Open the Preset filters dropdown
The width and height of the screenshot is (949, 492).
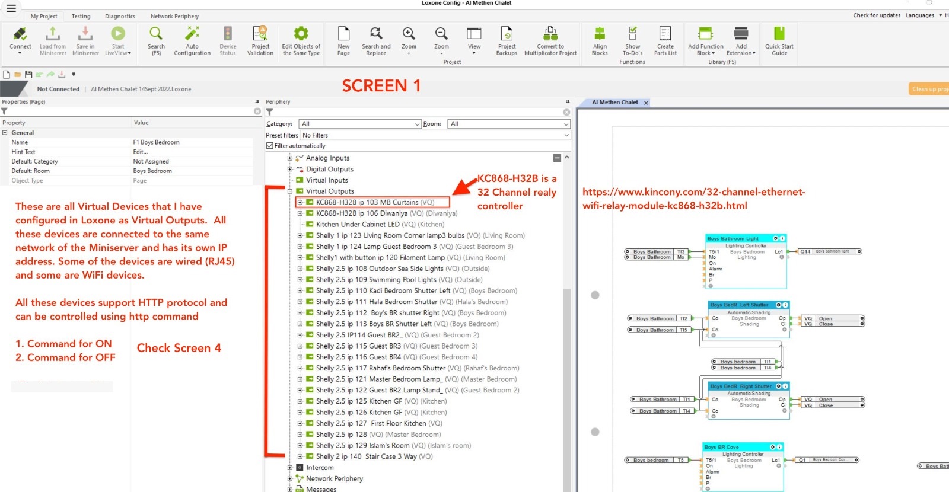click(435, 135)
